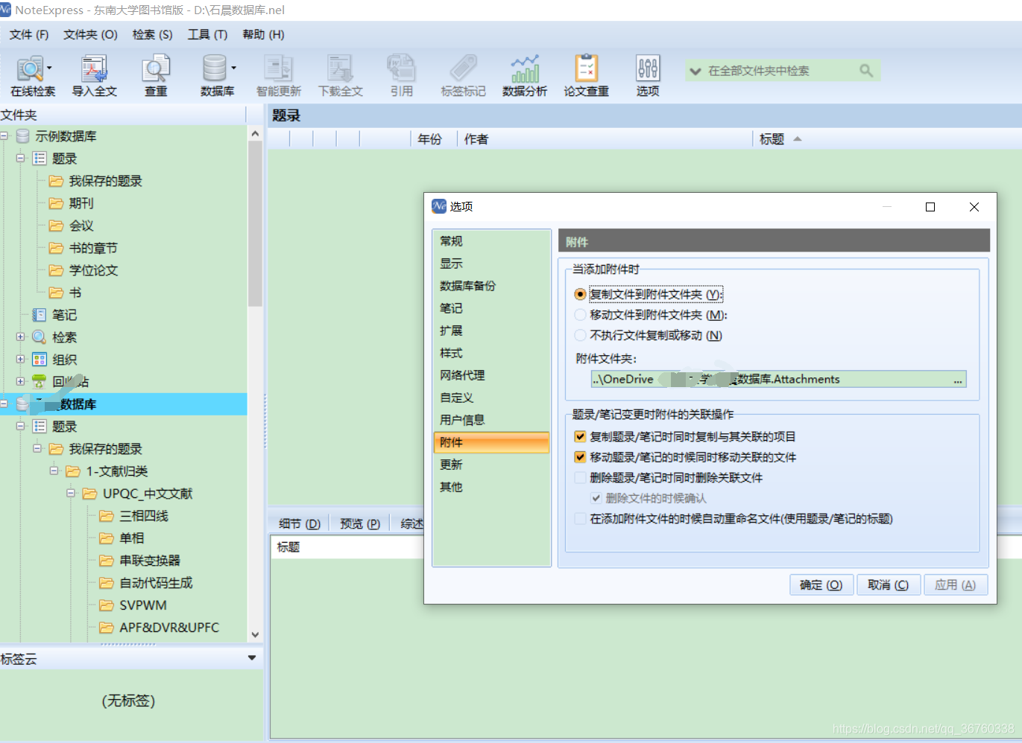Open the 论文查重 paper check tool
The height and width of the screenshot is (743, 1022).
click(x=587, y=76)
